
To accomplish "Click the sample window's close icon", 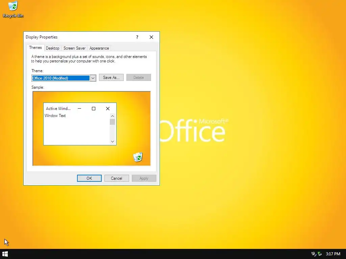I will (108, 109).
